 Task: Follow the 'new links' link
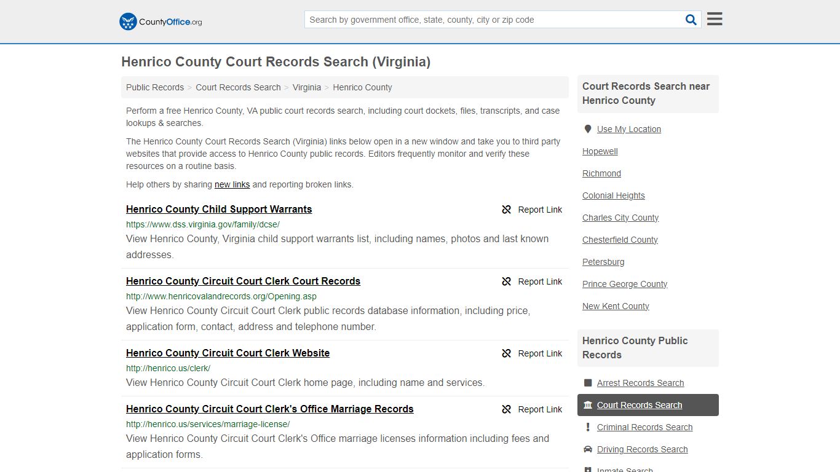(x=232, y=184)
